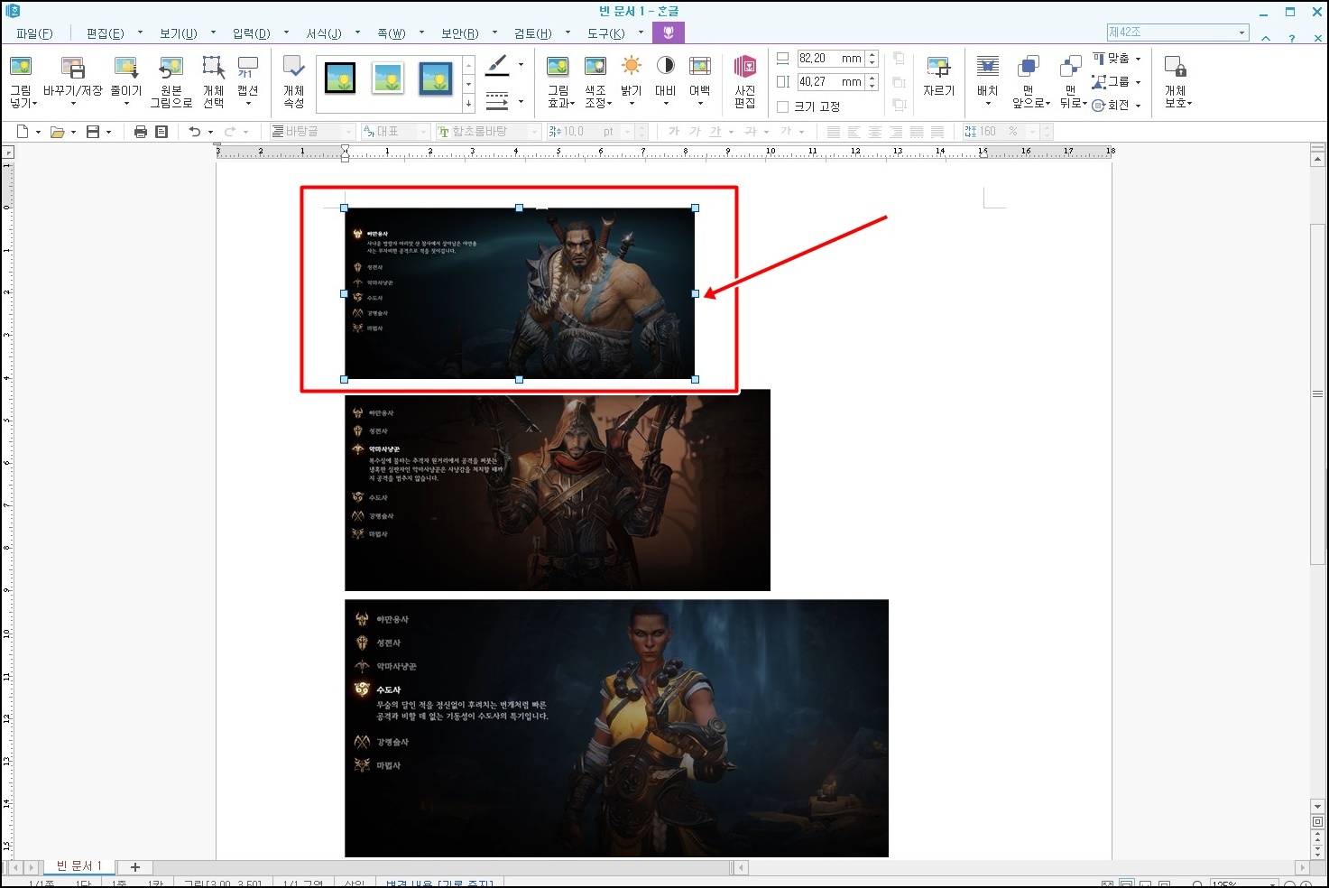Click the picture width field showing 82.20 mm
Image resolution: width=1329 pixels, height=888 pixels.
click(830, 59)
